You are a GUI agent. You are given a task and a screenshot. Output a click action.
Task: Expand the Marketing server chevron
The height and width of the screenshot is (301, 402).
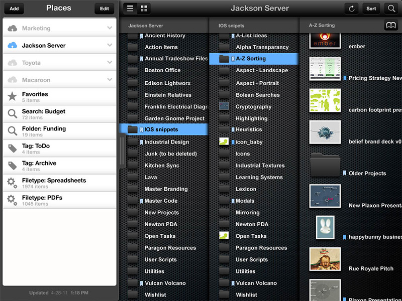(110, 28)
